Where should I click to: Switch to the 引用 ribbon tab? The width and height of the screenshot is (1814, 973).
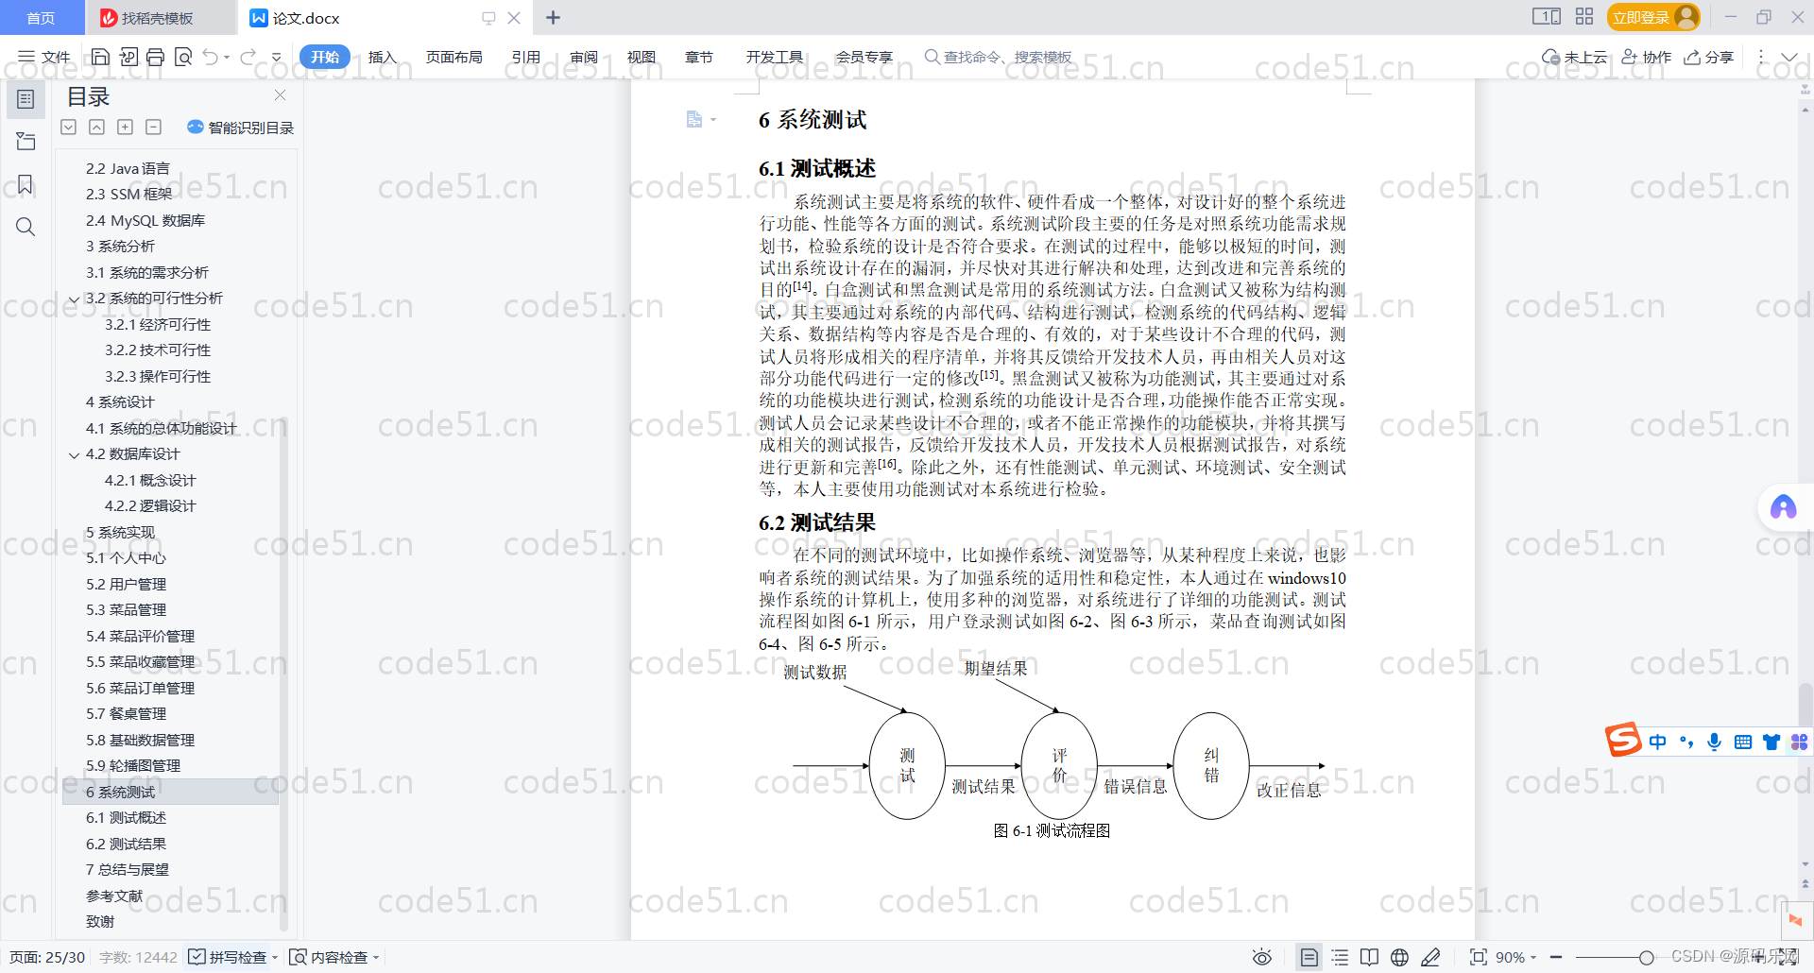(x=526, y=57)
